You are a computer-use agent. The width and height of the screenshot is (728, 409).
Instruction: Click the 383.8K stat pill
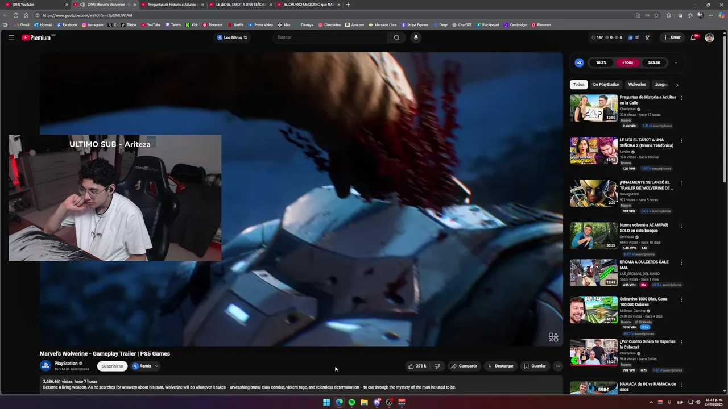[x=654, y=62]
